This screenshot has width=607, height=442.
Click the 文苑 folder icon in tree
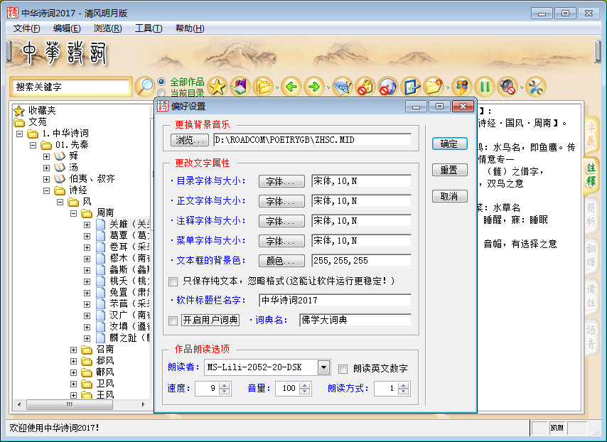(x=19, y=122)
